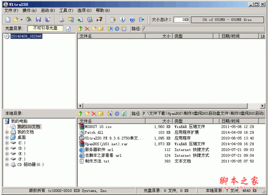Click the disc pane boot file clock icon
268x195 pixels.
(124, 29)
